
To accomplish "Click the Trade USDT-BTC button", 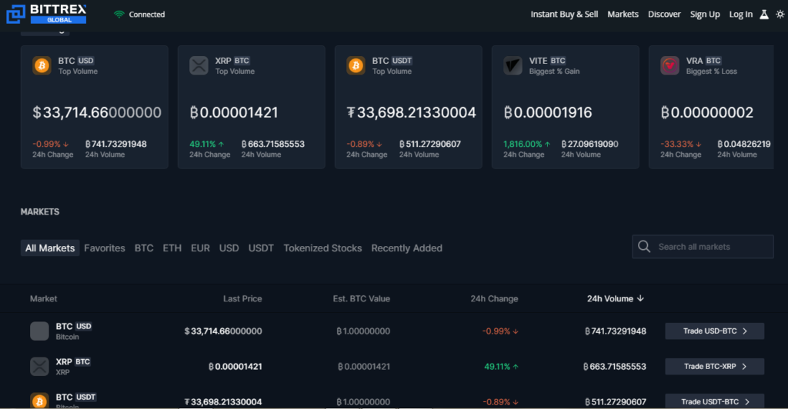I will [715, 401].
